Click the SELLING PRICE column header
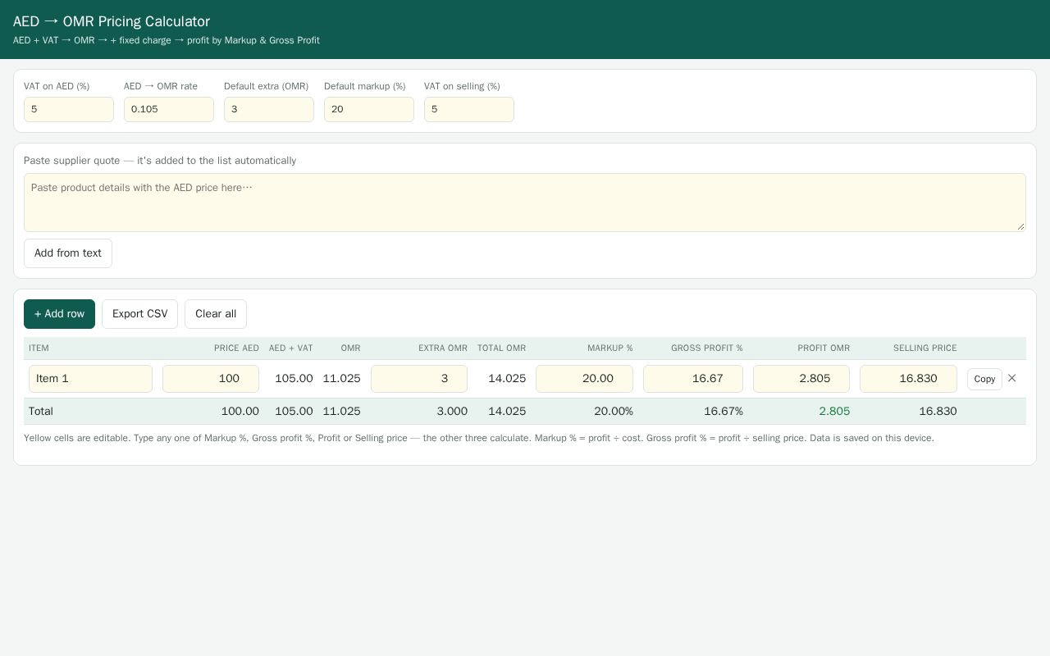This screenshot has height=656, width=1050. point(925,348)
